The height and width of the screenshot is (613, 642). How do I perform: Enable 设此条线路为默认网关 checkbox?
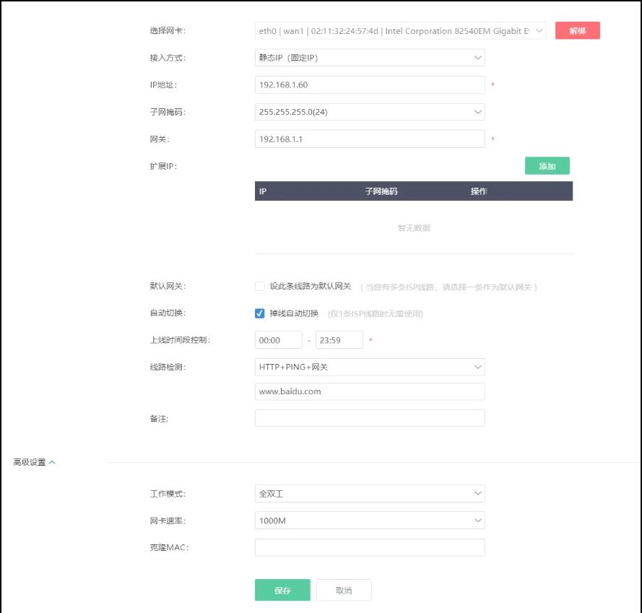(x=260, y=287)
